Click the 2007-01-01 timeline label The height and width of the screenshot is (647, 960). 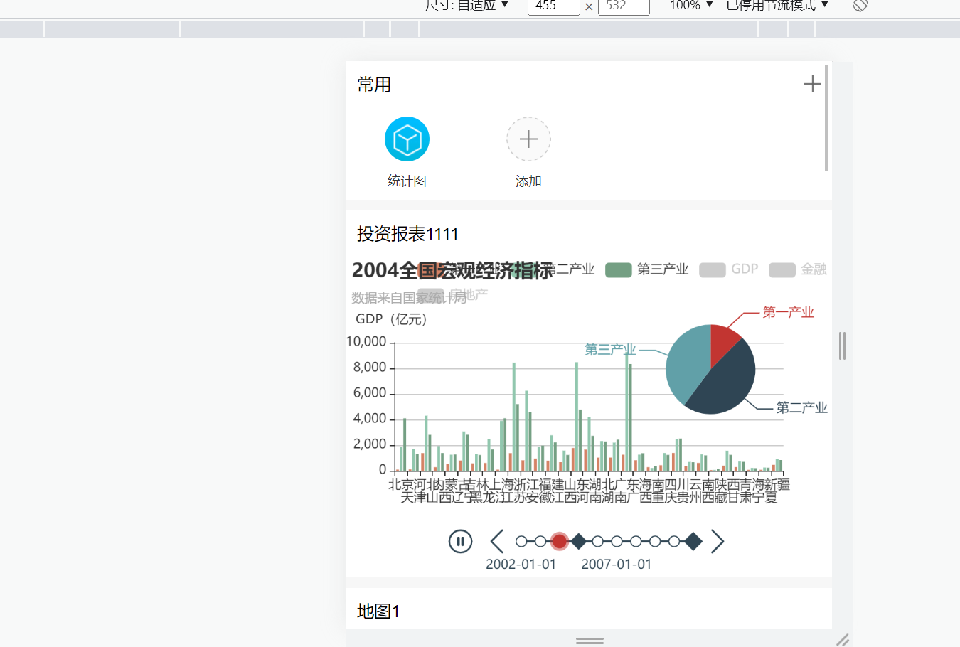[x=617, y=565]
